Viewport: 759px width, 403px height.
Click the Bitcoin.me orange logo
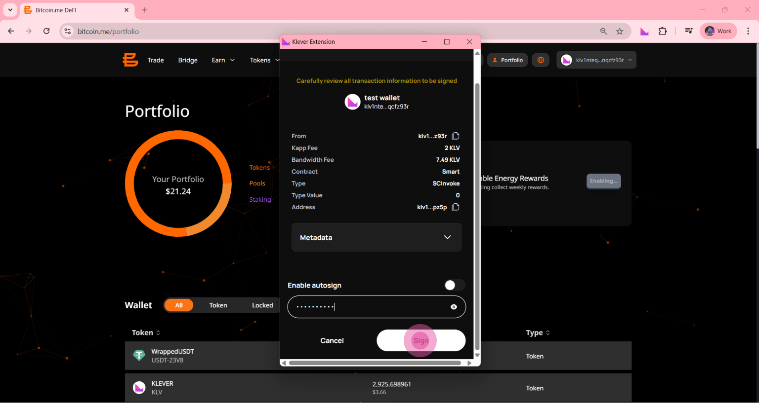130,60
